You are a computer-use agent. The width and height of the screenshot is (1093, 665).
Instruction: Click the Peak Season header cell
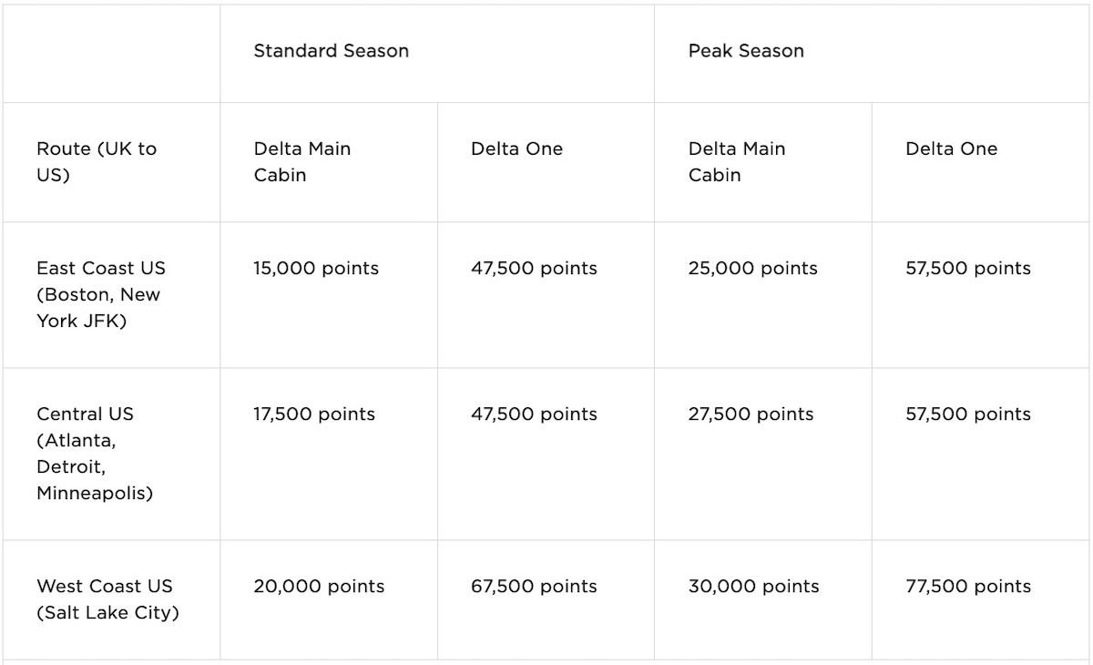[746, 51]
